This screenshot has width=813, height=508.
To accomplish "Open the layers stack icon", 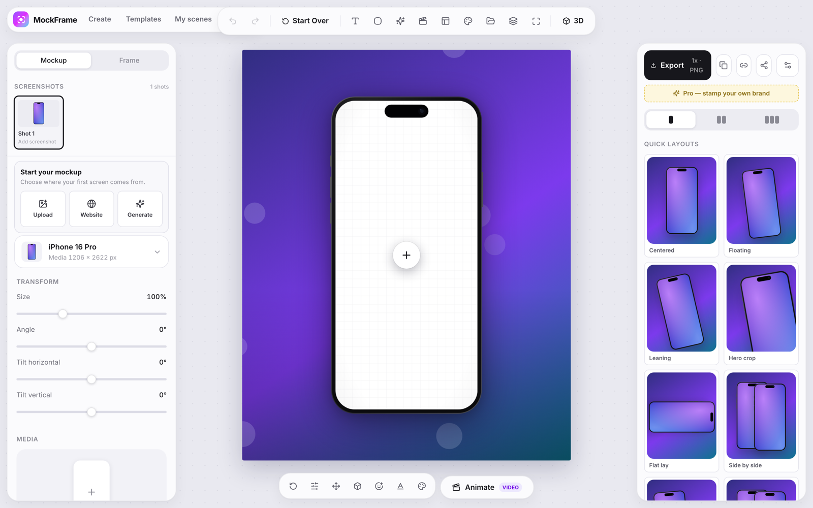I will [x=513, y=21].
